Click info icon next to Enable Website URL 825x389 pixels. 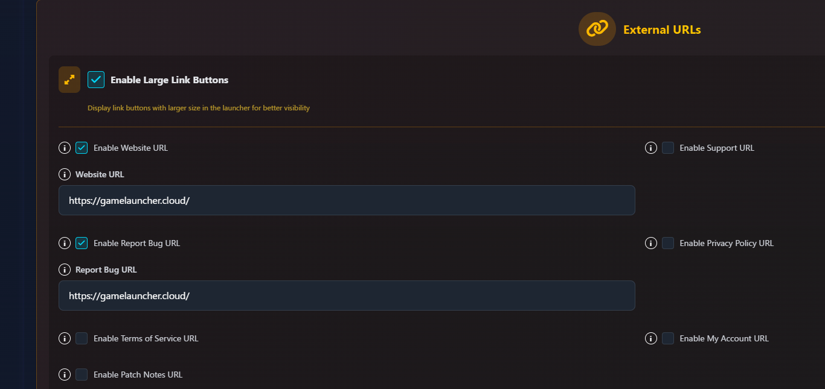click(65, 148)
